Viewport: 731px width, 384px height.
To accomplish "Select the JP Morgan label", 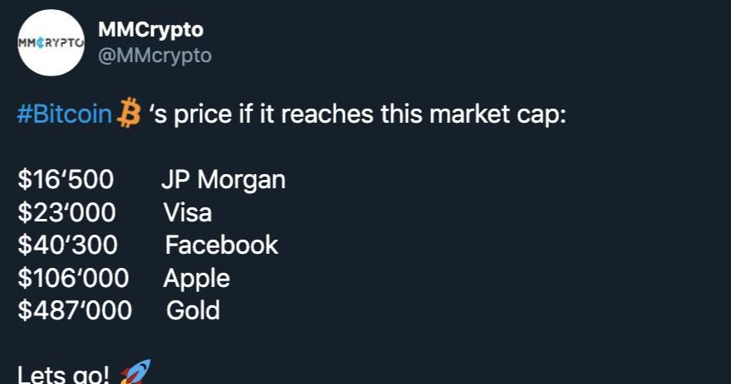I will (x=223, y=180).
